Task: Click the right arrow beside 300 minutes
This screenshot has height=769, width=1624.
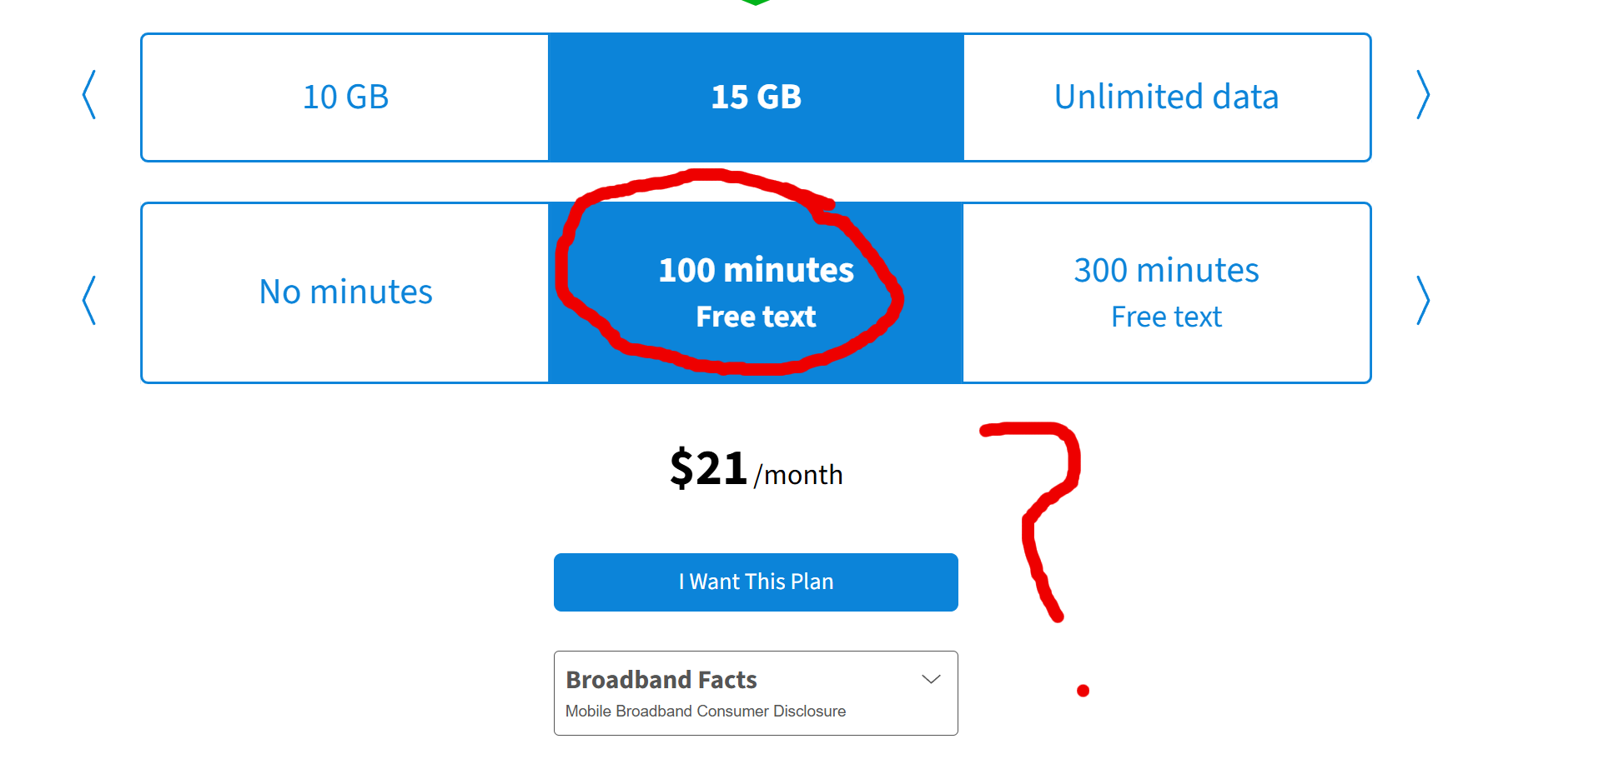Action: (1423, 300)
